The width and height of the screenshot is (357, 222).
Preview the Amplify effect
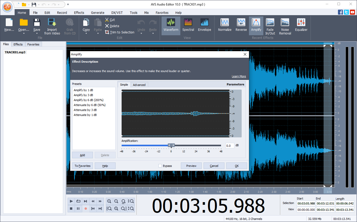coord(191,166)
